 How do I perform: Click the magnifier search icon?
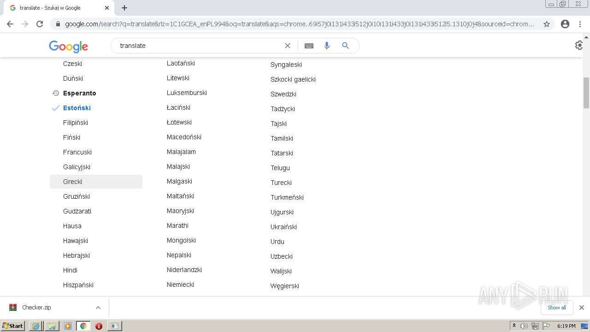click(x=345, y=46)
